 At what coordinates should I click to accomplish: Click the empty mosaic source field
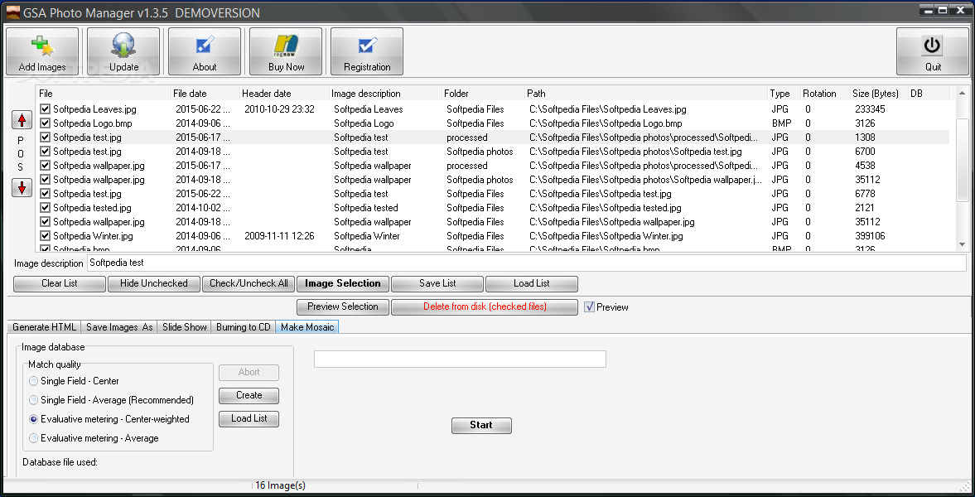460,359
